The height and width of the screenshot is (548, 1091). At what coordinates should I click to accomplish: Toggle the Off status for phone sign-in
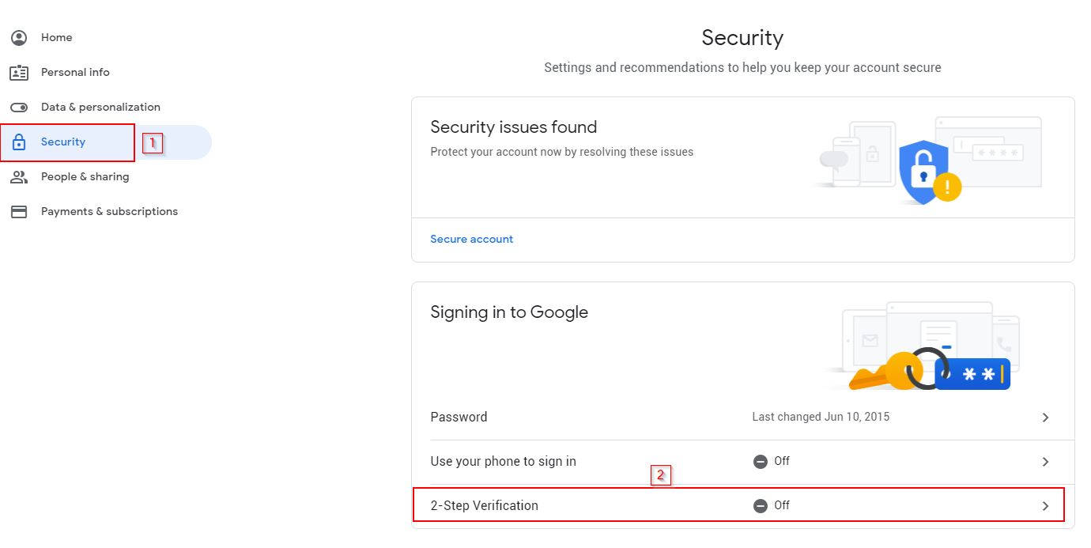(760, 461)
